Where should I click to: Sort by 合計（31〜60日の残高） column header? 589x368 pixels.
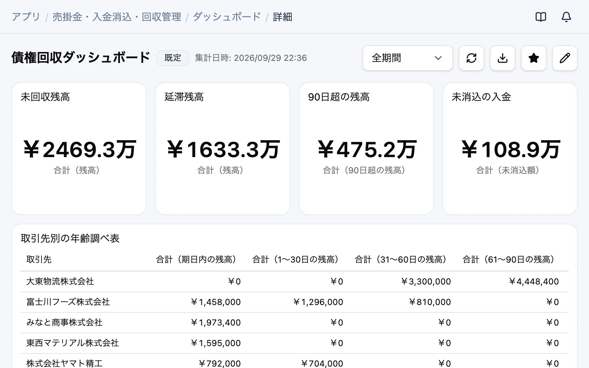pos(403,260)
